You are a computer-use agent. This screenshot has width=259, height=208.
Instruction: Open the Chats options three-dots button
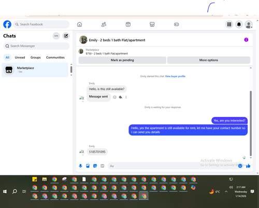(56, 36)
